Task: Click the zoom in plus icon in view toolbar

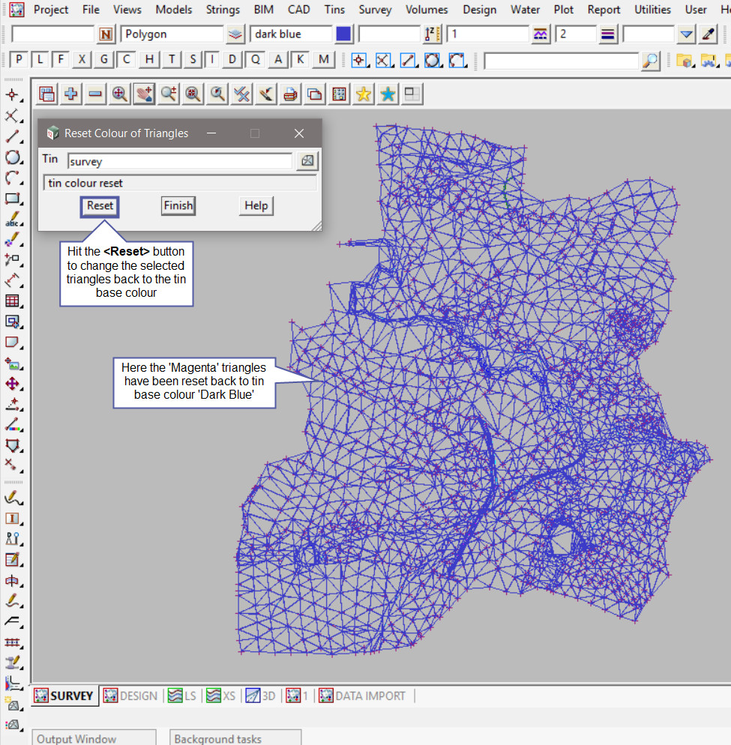Action: (71, 94)
